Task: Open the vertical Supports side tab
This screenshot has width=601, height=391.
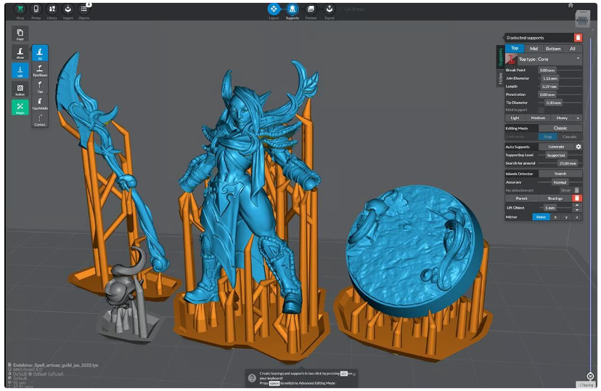Action: click(x=500, y=57)
